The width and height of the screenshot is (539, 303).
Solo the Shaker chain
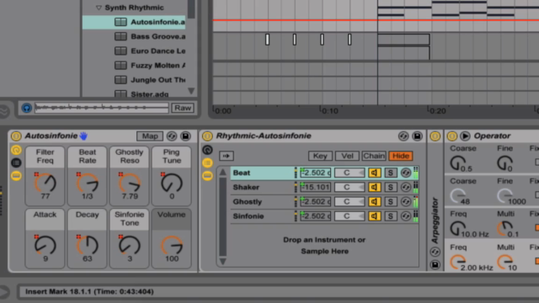[390, 187]
